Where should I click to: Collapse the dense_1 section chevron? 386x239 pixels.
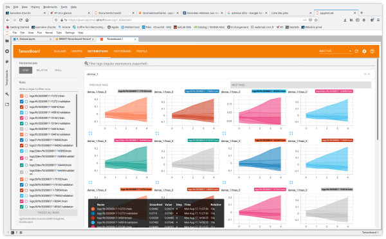click(x=369, y=74)
